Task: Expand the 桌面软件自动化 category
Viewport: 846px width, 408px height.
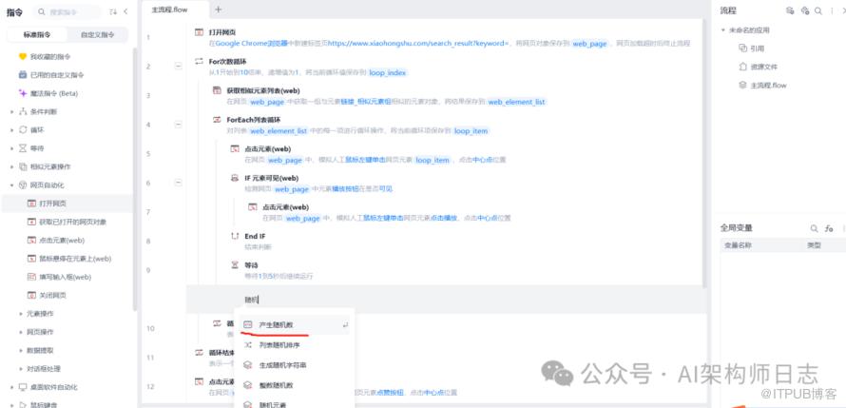Action: [x=11, y=387]
